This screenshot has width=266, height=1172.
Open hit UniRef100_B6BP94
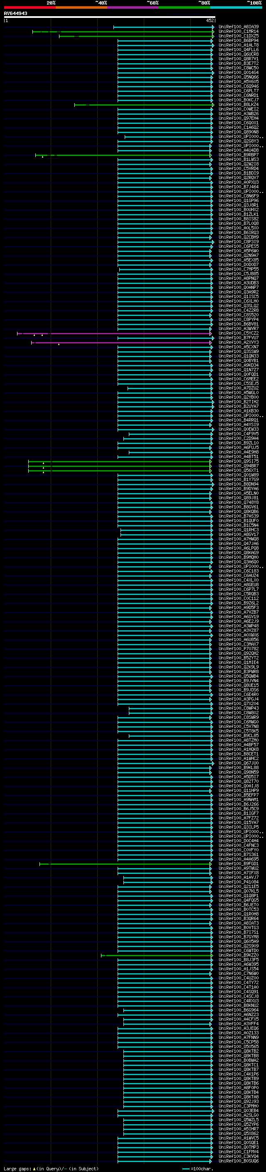click(x=238, y=41)
